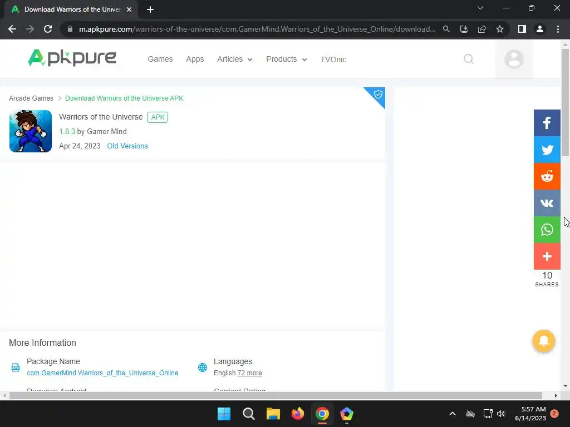View site lock info in address bar

pos(70,29)
